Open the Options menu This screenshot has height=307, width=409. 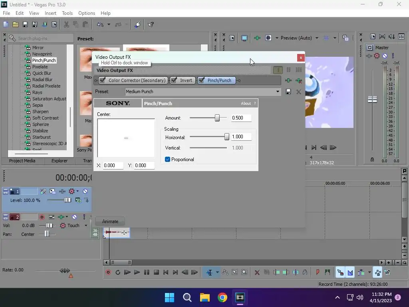coord(87,13)
